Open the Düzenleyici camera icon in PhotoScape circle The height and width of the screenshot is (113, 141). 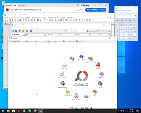pos(81,56)
